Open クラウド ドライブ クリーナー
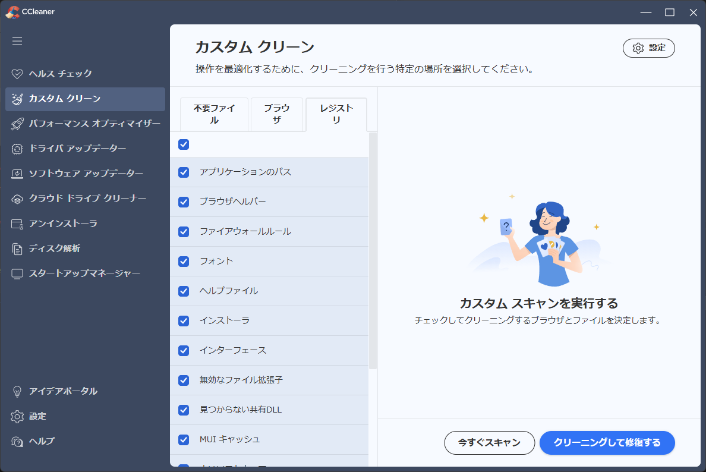Image resolution: width=706 pixels, height=472 pixels. pos(85,199)
